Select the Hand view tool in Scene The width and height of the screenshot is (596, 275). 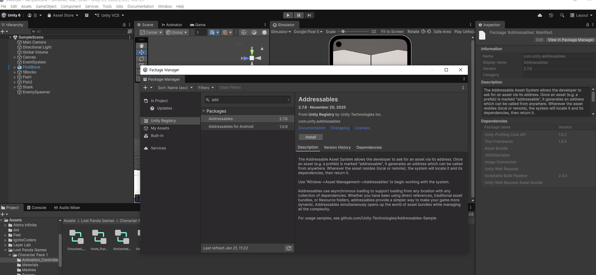pyautogui.click(x=141, y=46)
